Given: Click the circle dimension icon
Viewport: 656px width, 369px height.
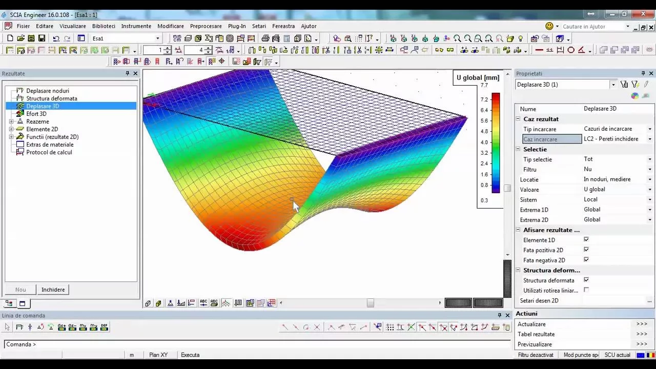Looking at the screenshot, I should tap(571, 50).
